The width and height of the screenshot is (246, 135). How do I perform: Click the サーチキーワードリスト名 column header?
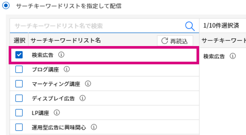66,41
